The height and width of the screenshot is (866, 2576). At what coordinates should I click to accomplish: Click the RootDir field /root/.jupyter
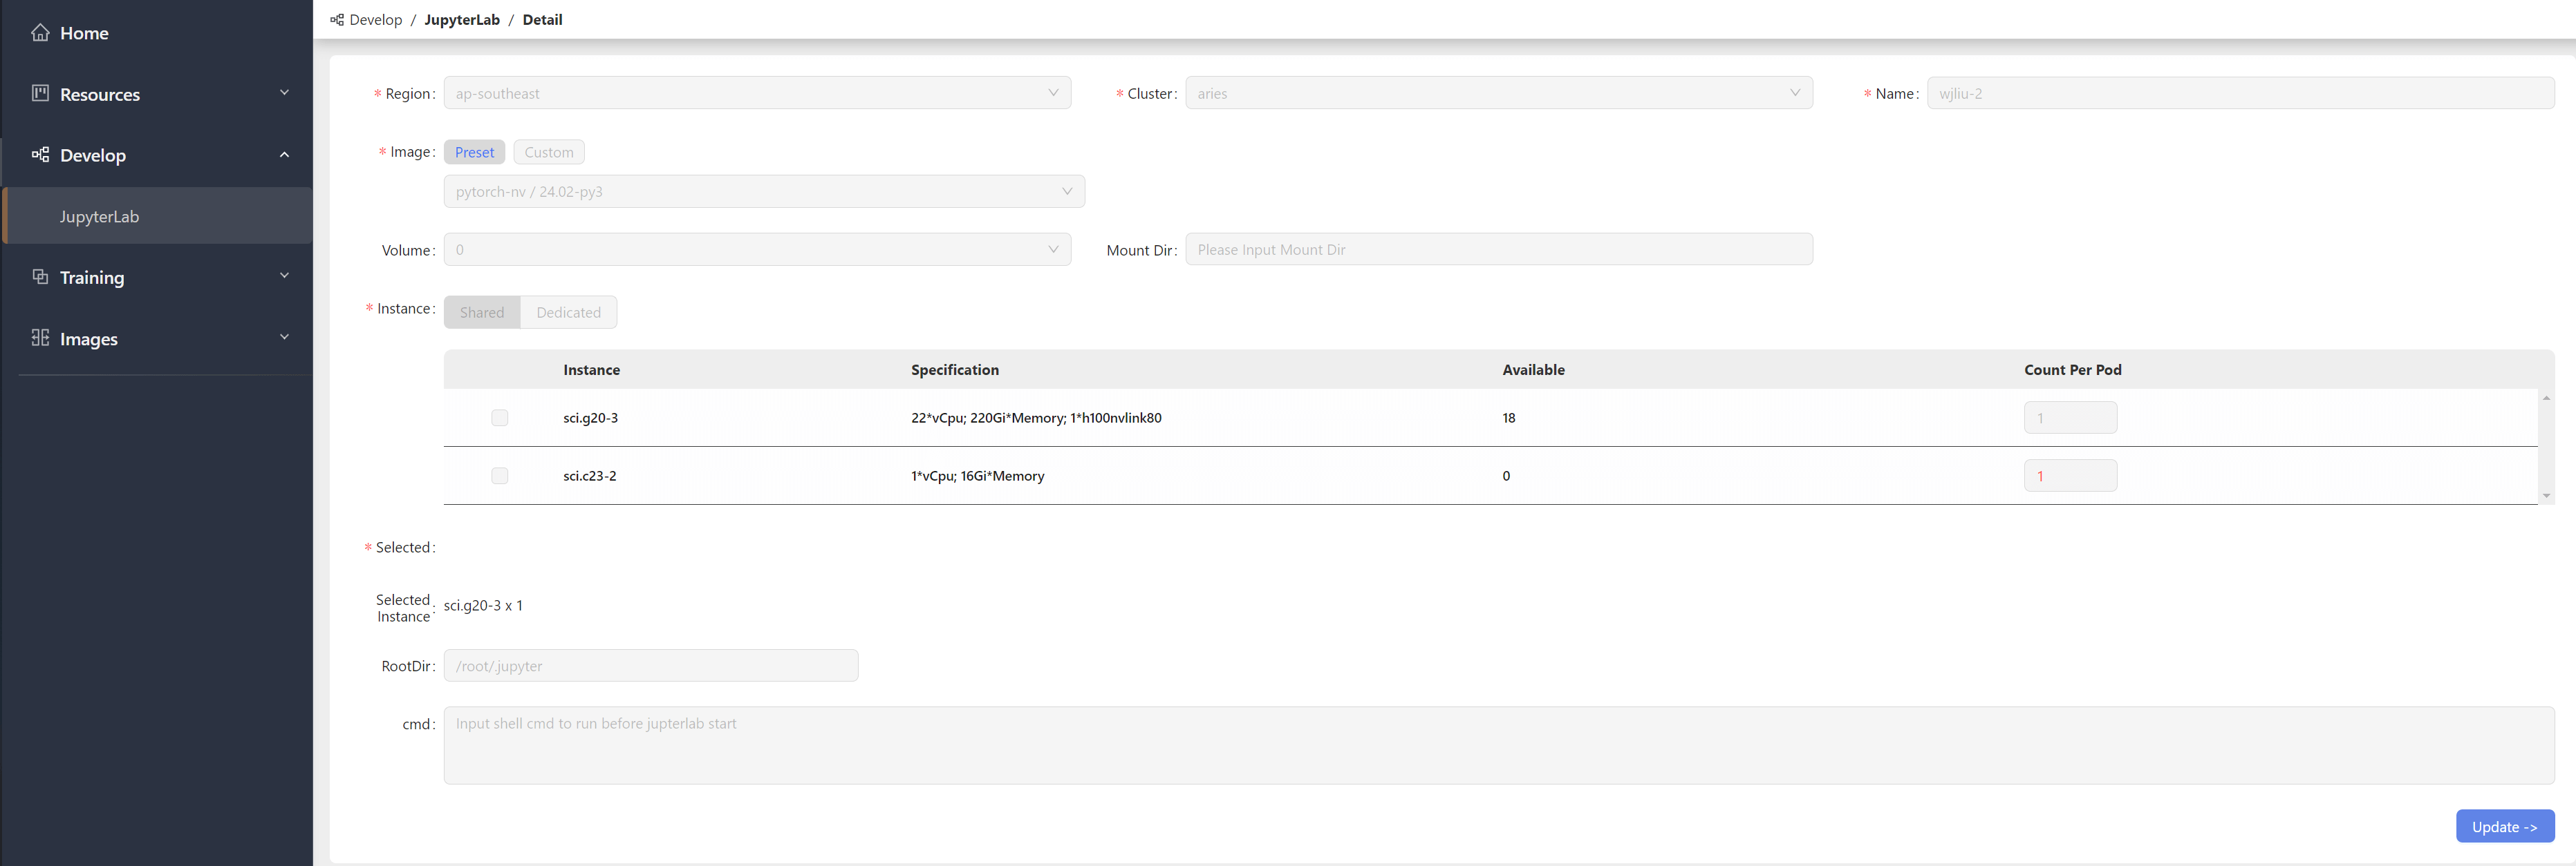coord(651,666)
